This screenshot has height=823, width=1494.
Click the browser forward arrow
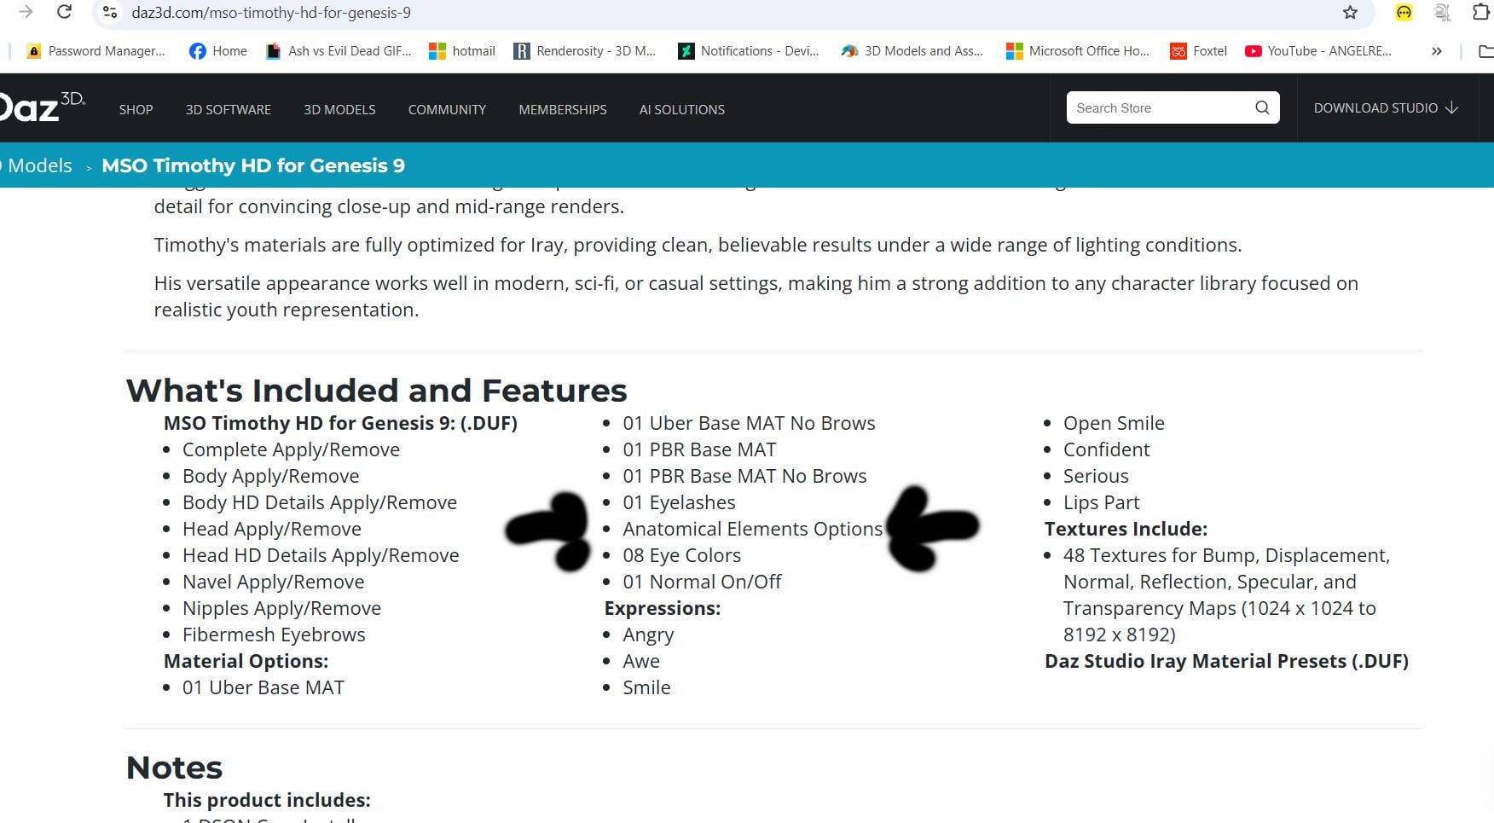(26, 12)
